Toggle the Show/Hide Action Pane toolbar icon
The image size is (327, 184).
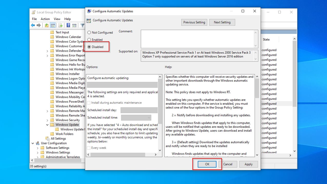click(x=74, y=25)
